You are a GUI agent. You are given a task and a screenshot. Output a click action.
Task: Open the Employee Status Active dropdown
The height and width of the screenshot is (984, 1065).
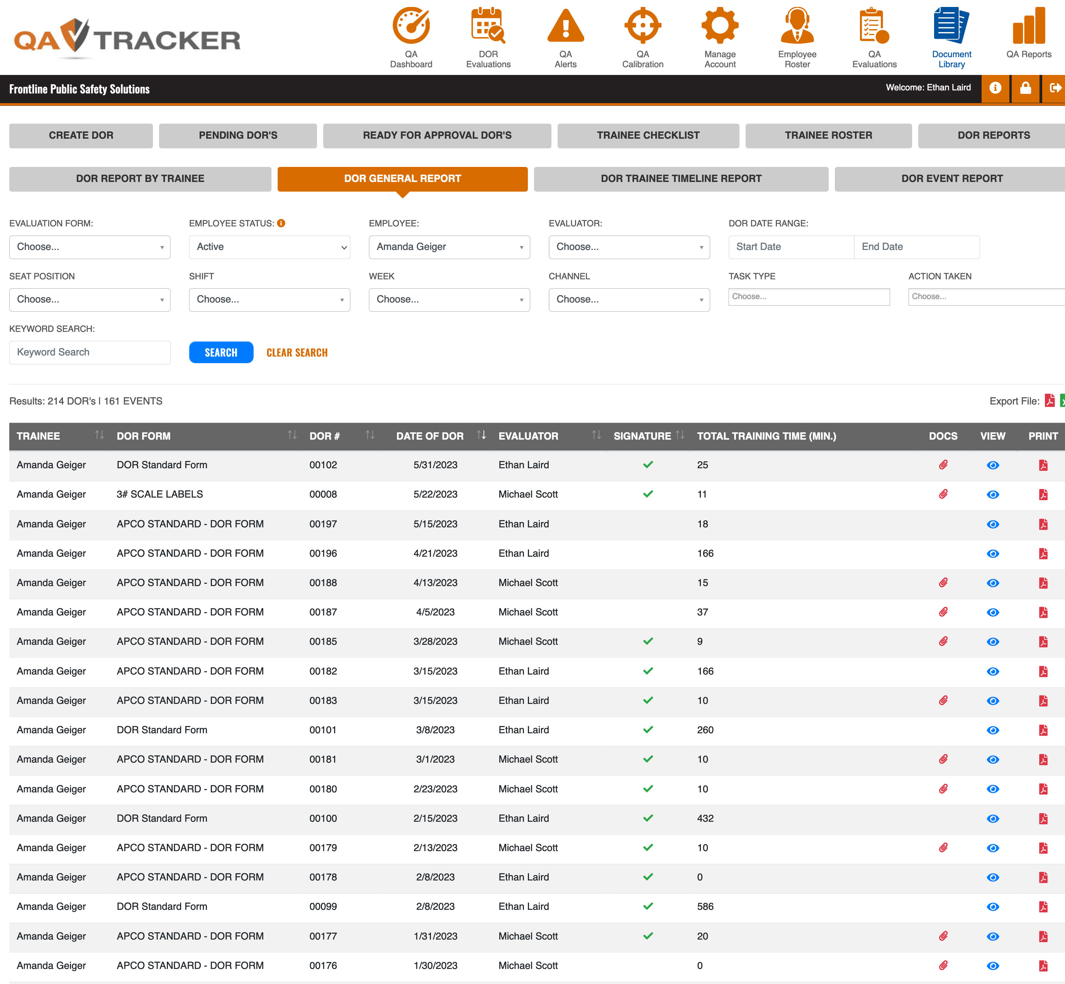[x=269, y=247]
